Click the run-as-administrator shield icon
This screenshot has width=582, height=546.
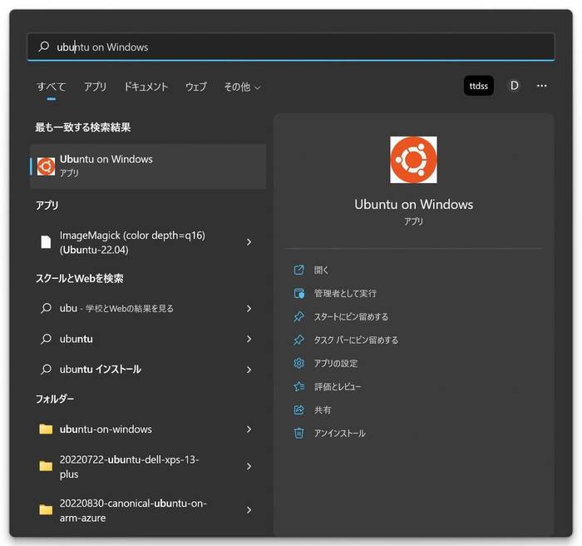click(298, 293)
